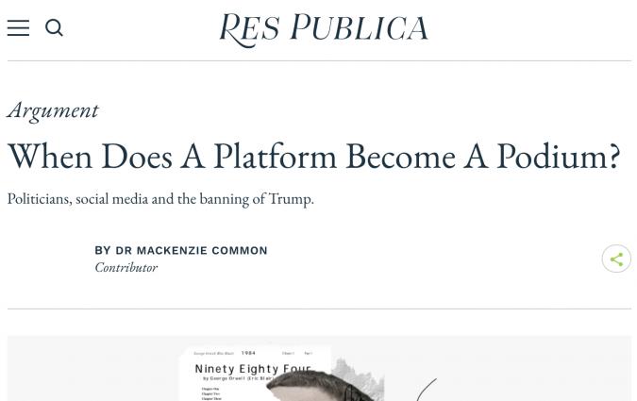Share the article via share icon
Viewport: 637px width, 401px height.
[616, 259]
